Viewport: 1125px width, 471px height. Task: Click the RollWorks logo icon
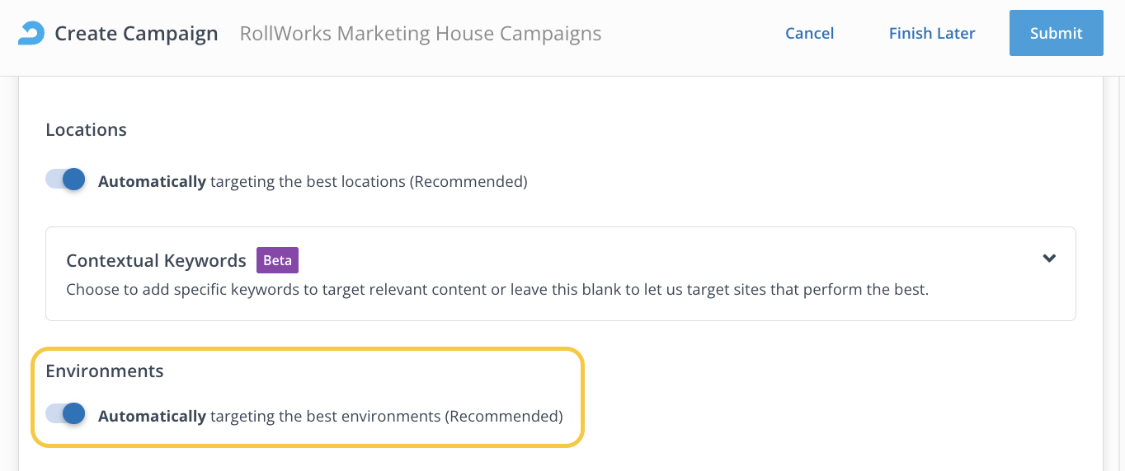pos(32,33)
